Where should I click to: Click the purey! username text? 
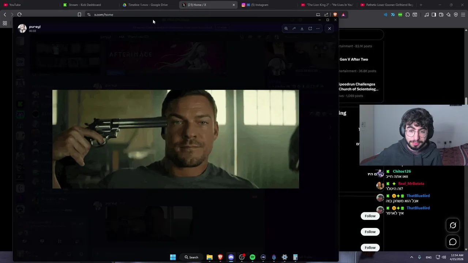[35, 27]
